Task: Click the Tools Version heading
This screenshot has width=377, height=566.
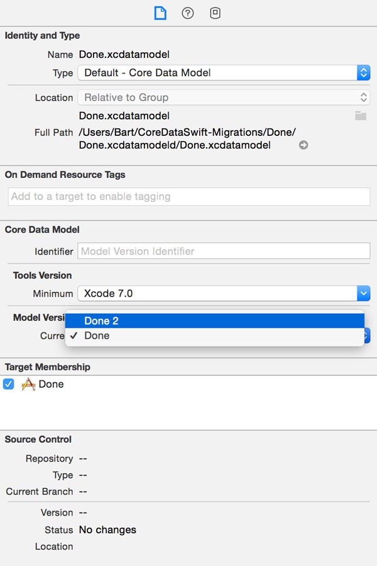Action: pos(43,275)
